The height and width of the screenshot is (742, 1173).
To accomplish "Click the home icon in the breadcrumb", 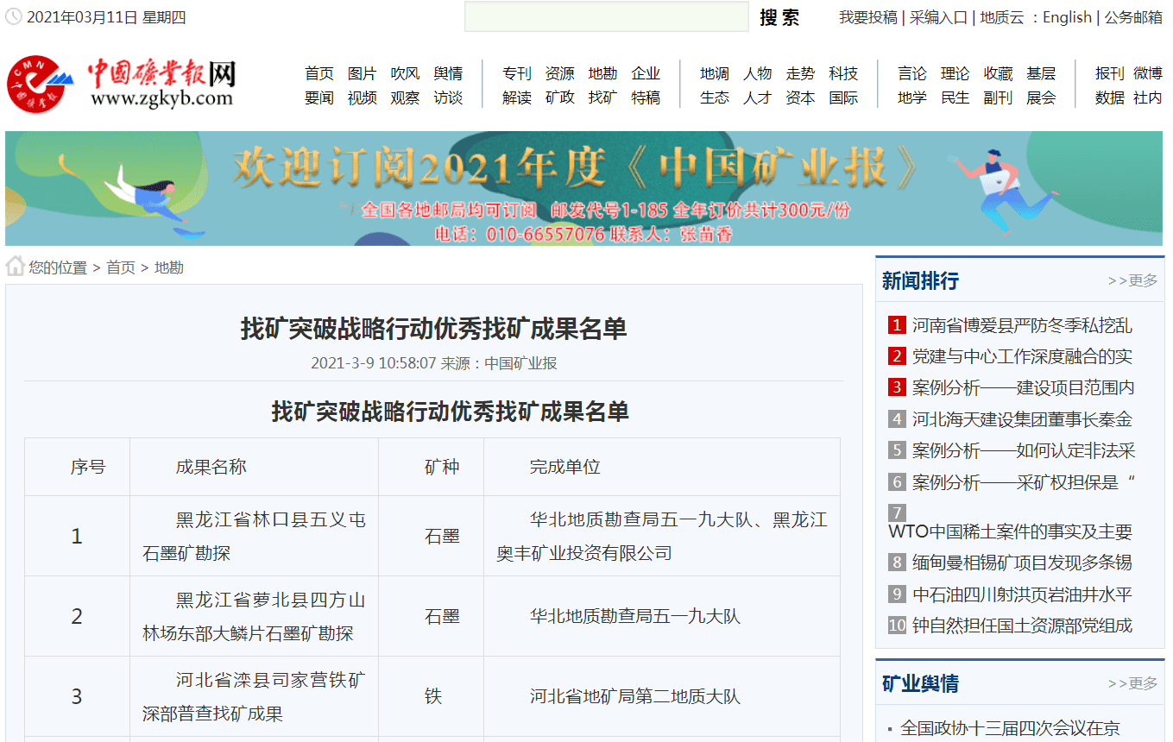I will [15, 267].
